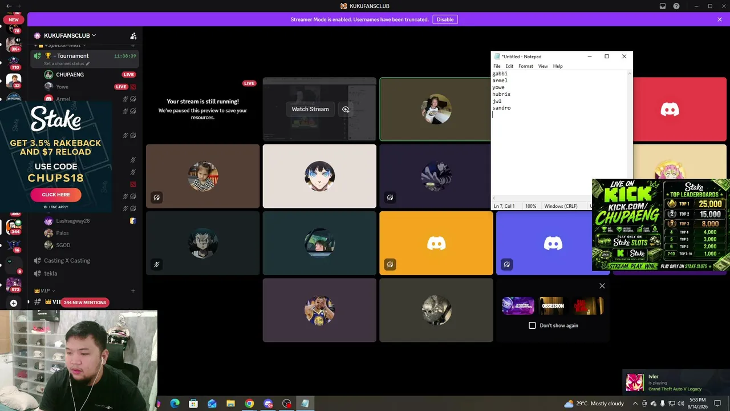Open the OBS Studio taskbar icon
The image size is (730, 411).
click(287, 404)
